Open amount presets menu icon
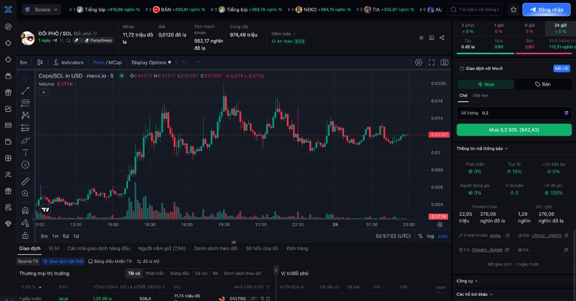 (566, 113)
